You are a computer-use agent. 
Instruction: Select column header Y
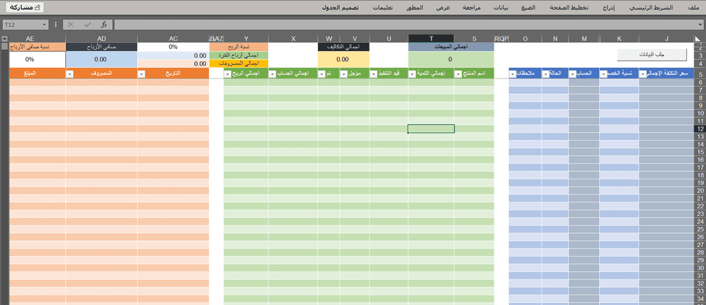click(246, 39)
